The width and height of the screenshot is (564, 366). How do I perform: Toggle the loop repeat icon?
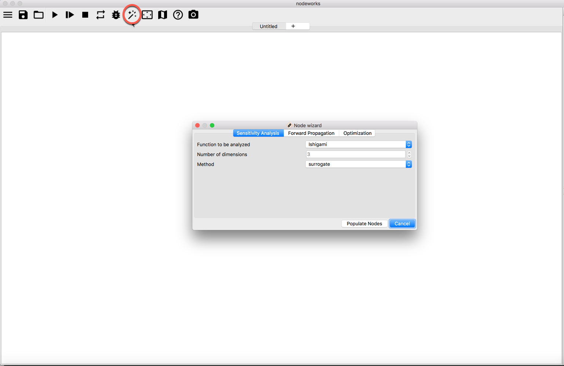[101, 15]
